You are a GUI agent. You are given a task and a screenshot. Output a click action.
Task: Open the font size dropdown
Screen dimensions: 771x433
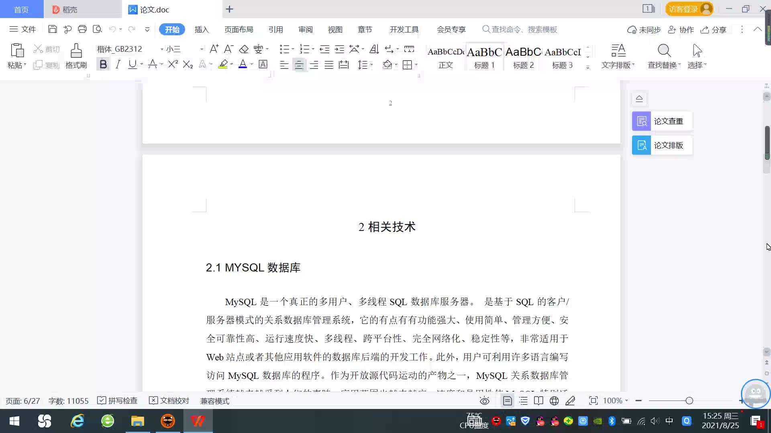click(x=202, y=49)
